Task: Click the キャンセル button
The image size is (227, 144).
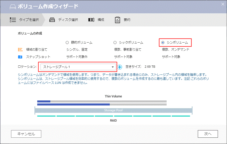Action: click(26, 134)
